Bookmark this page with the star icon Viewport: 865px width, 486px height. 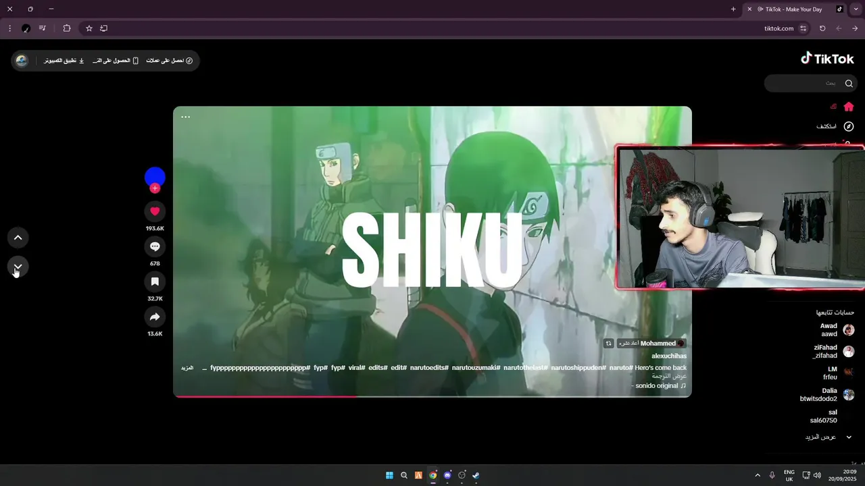click(89, 28)
